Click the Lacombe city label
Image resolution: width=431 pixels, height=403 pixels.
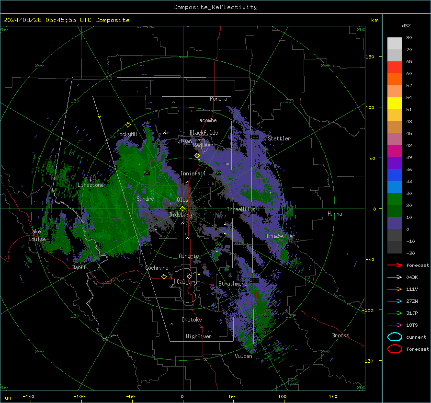point(206,120)
